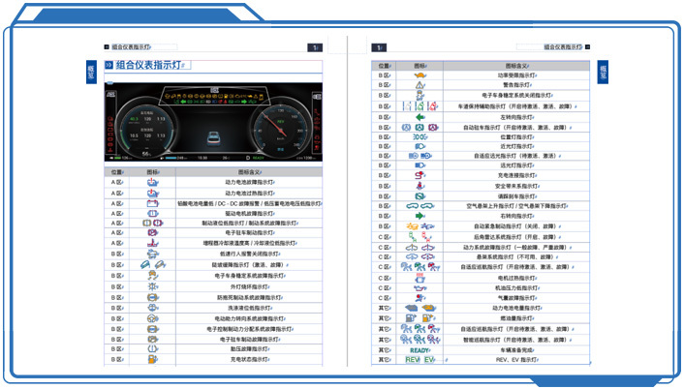The image size is (684, 389).
Task: Click the left page blue 概览 side tab
Action: coord(91,72)
